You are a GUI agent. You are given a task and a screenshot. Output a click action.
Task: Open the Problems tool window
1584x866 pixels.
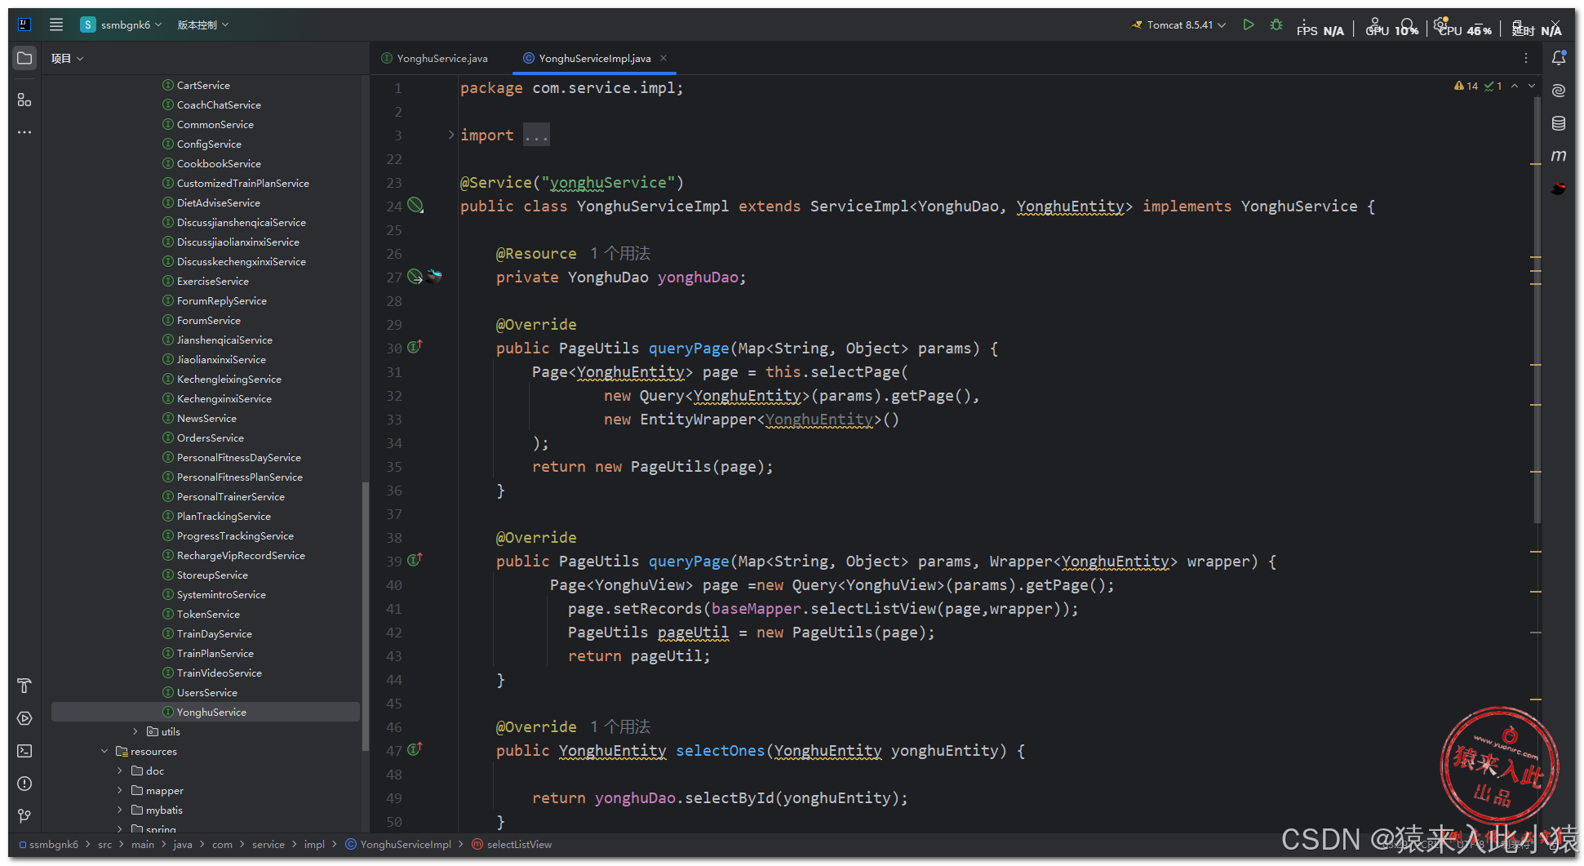(x=24, y=784)
